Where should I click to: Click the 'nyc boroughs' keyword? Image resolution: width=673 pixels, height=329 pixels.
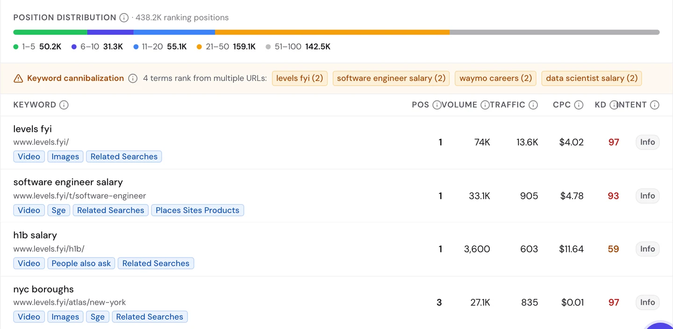(43, 289)
